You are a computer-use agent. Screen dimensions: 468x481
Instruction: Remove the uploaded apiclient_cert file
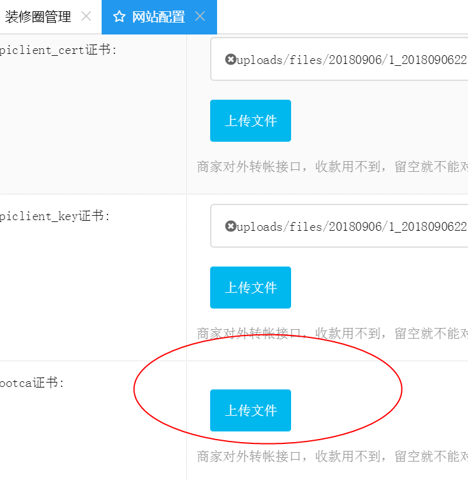[230, 60]
